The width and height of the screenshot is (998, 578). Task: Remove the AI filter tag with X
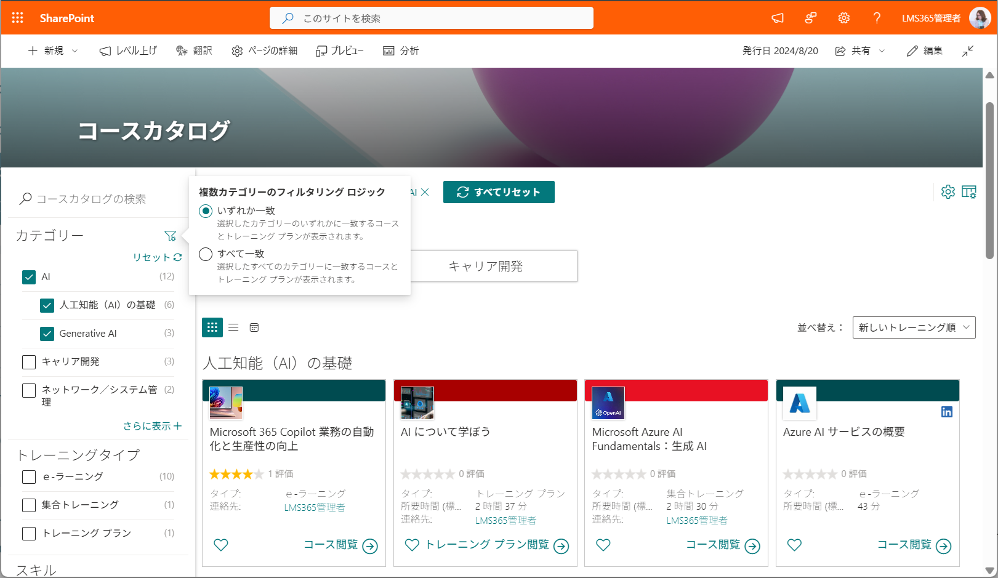click(425, 192)
